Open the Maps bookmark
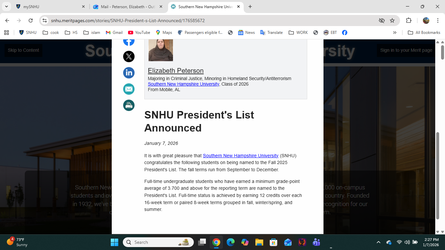Viewport: 445px width, 250px height. click(x=164, y=33)
